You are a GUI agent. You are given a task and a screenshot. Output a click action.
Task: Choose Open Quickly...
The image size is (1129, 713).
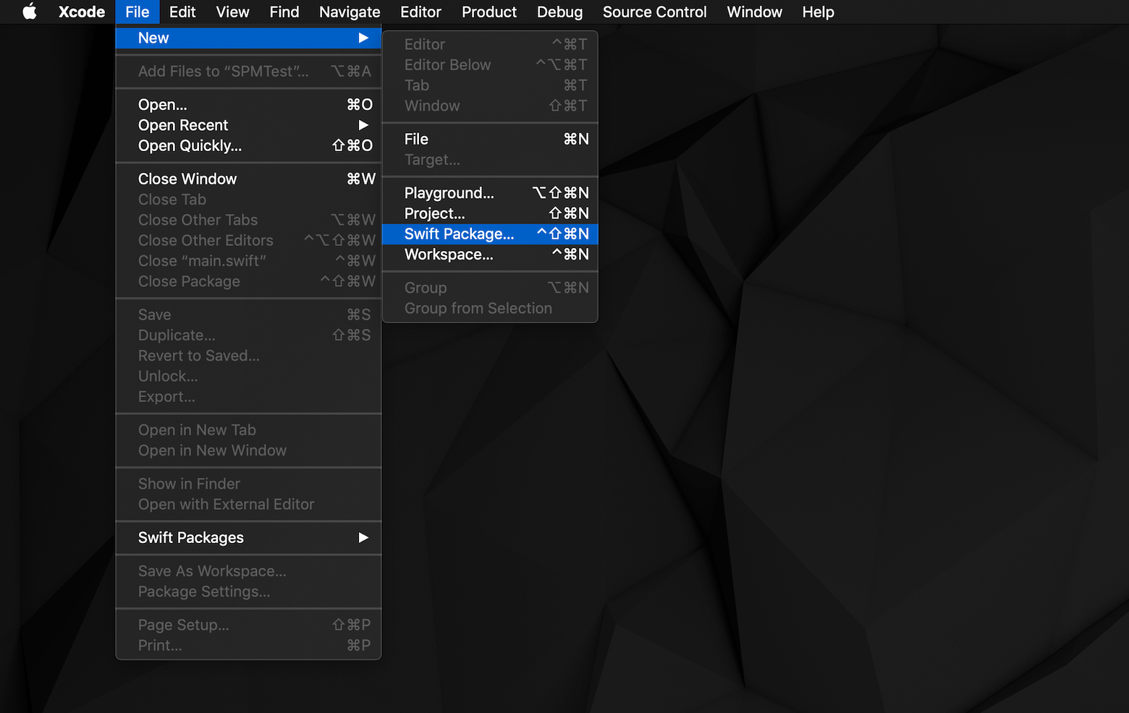[x=248, y=145]
